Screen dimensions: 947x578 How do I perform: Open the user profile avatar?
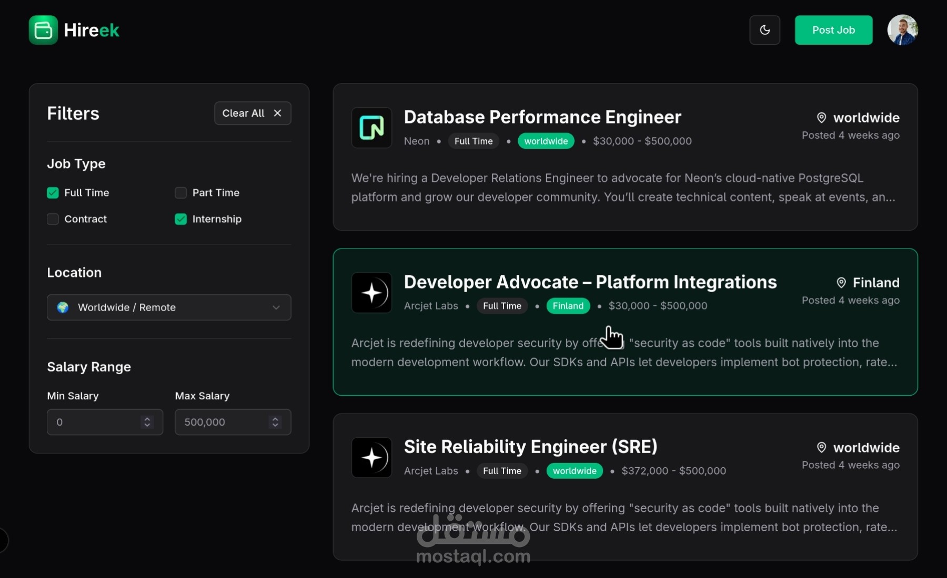(902, 30)
